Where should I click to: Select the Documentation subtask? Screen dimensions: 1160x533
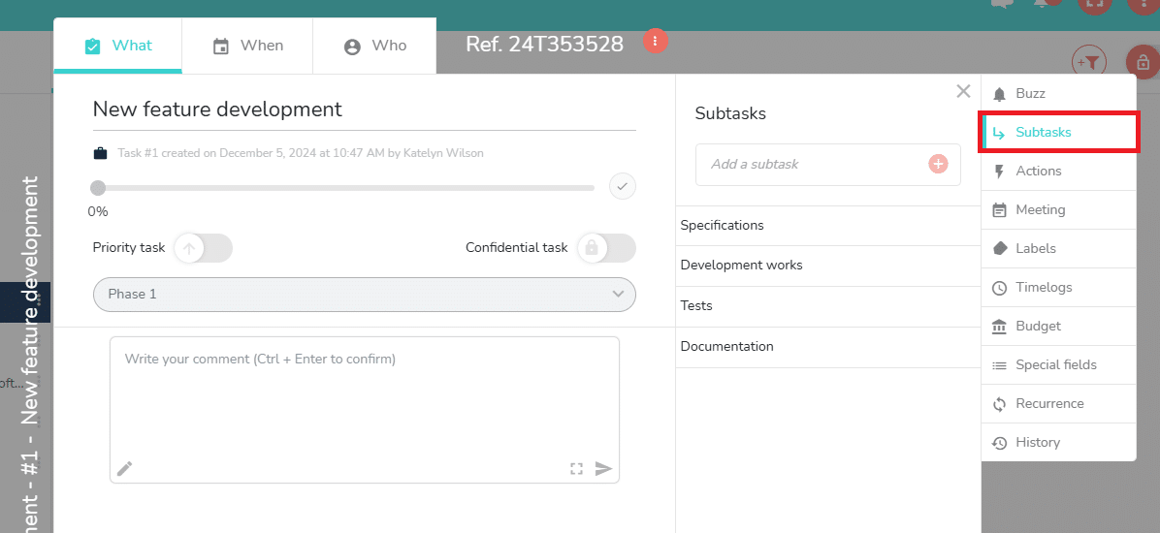pos(828,347)
